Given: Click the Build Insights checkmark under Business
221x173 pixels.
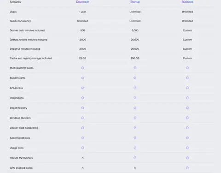Looking at the screenshot, I should point(187,78).
